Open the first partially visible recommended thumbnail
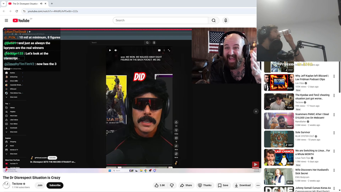This screenshot has width=341, height=192. click(x=279, y=67)
